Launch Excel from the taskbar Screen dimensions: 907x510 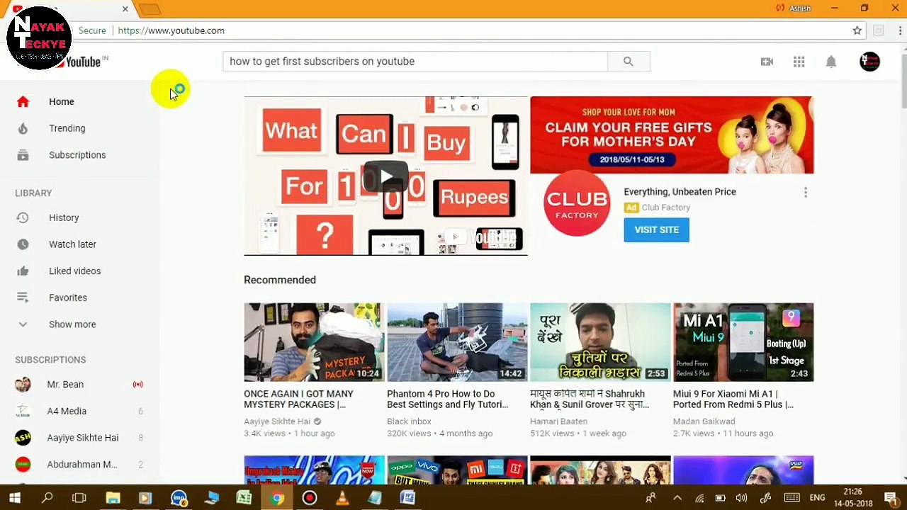click(244, 498)
